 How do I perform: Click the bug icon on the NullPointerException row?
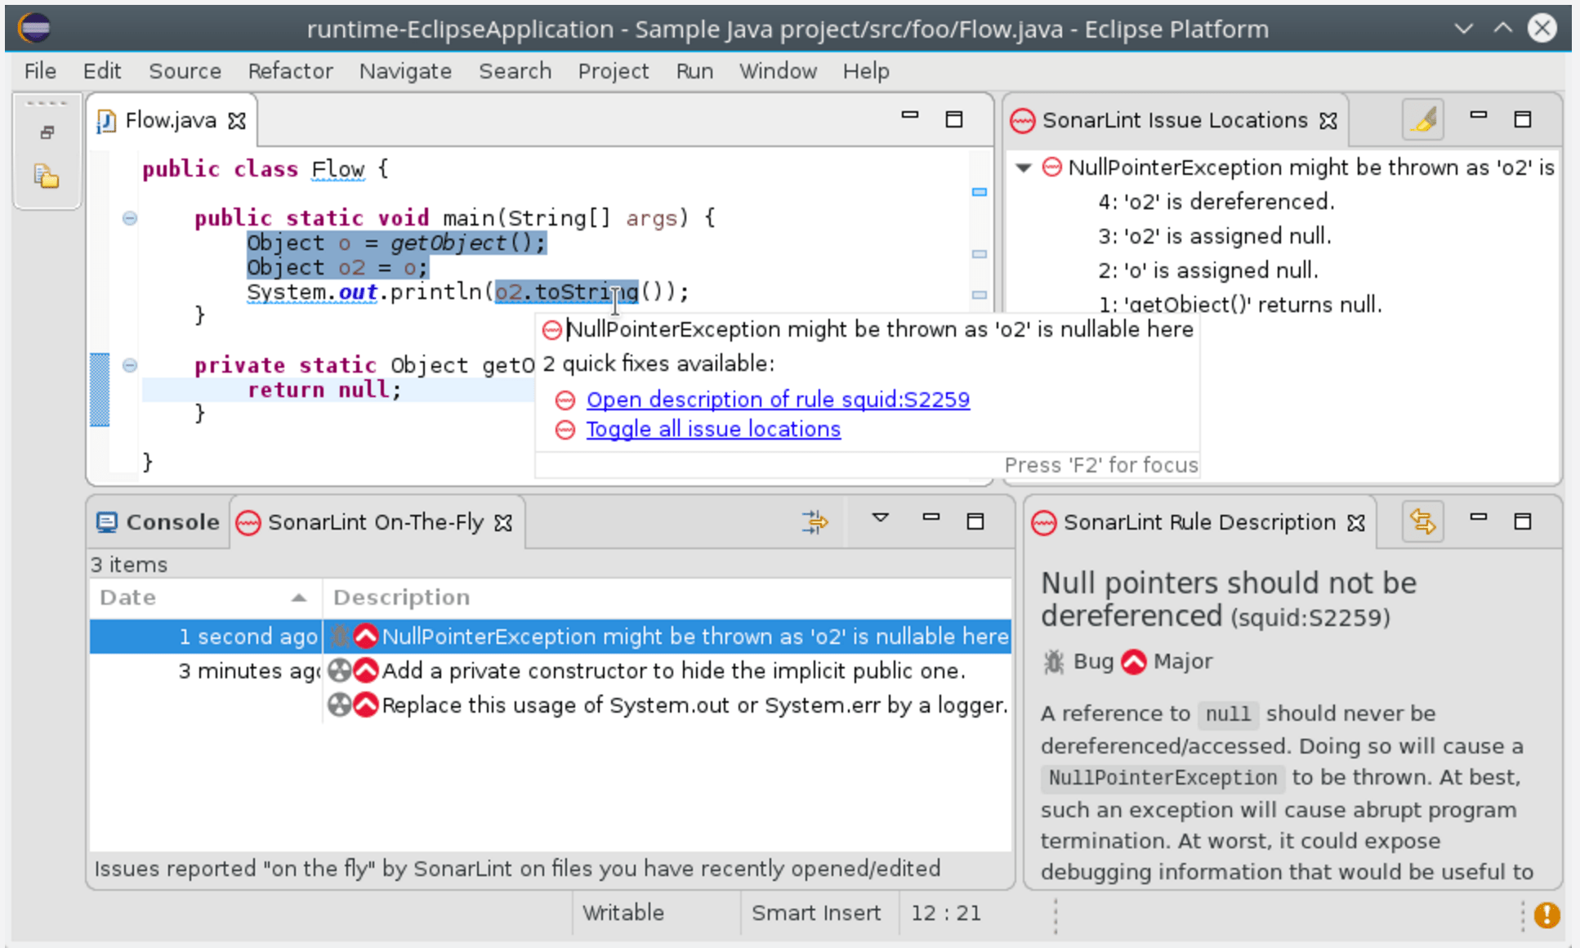click(x=341, y=637)
